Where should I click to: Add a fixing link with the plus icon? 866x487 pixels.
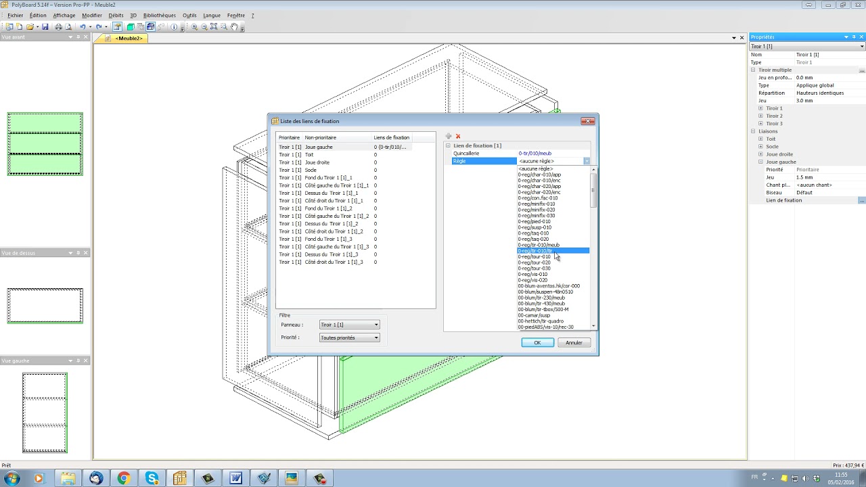(449, 137)
